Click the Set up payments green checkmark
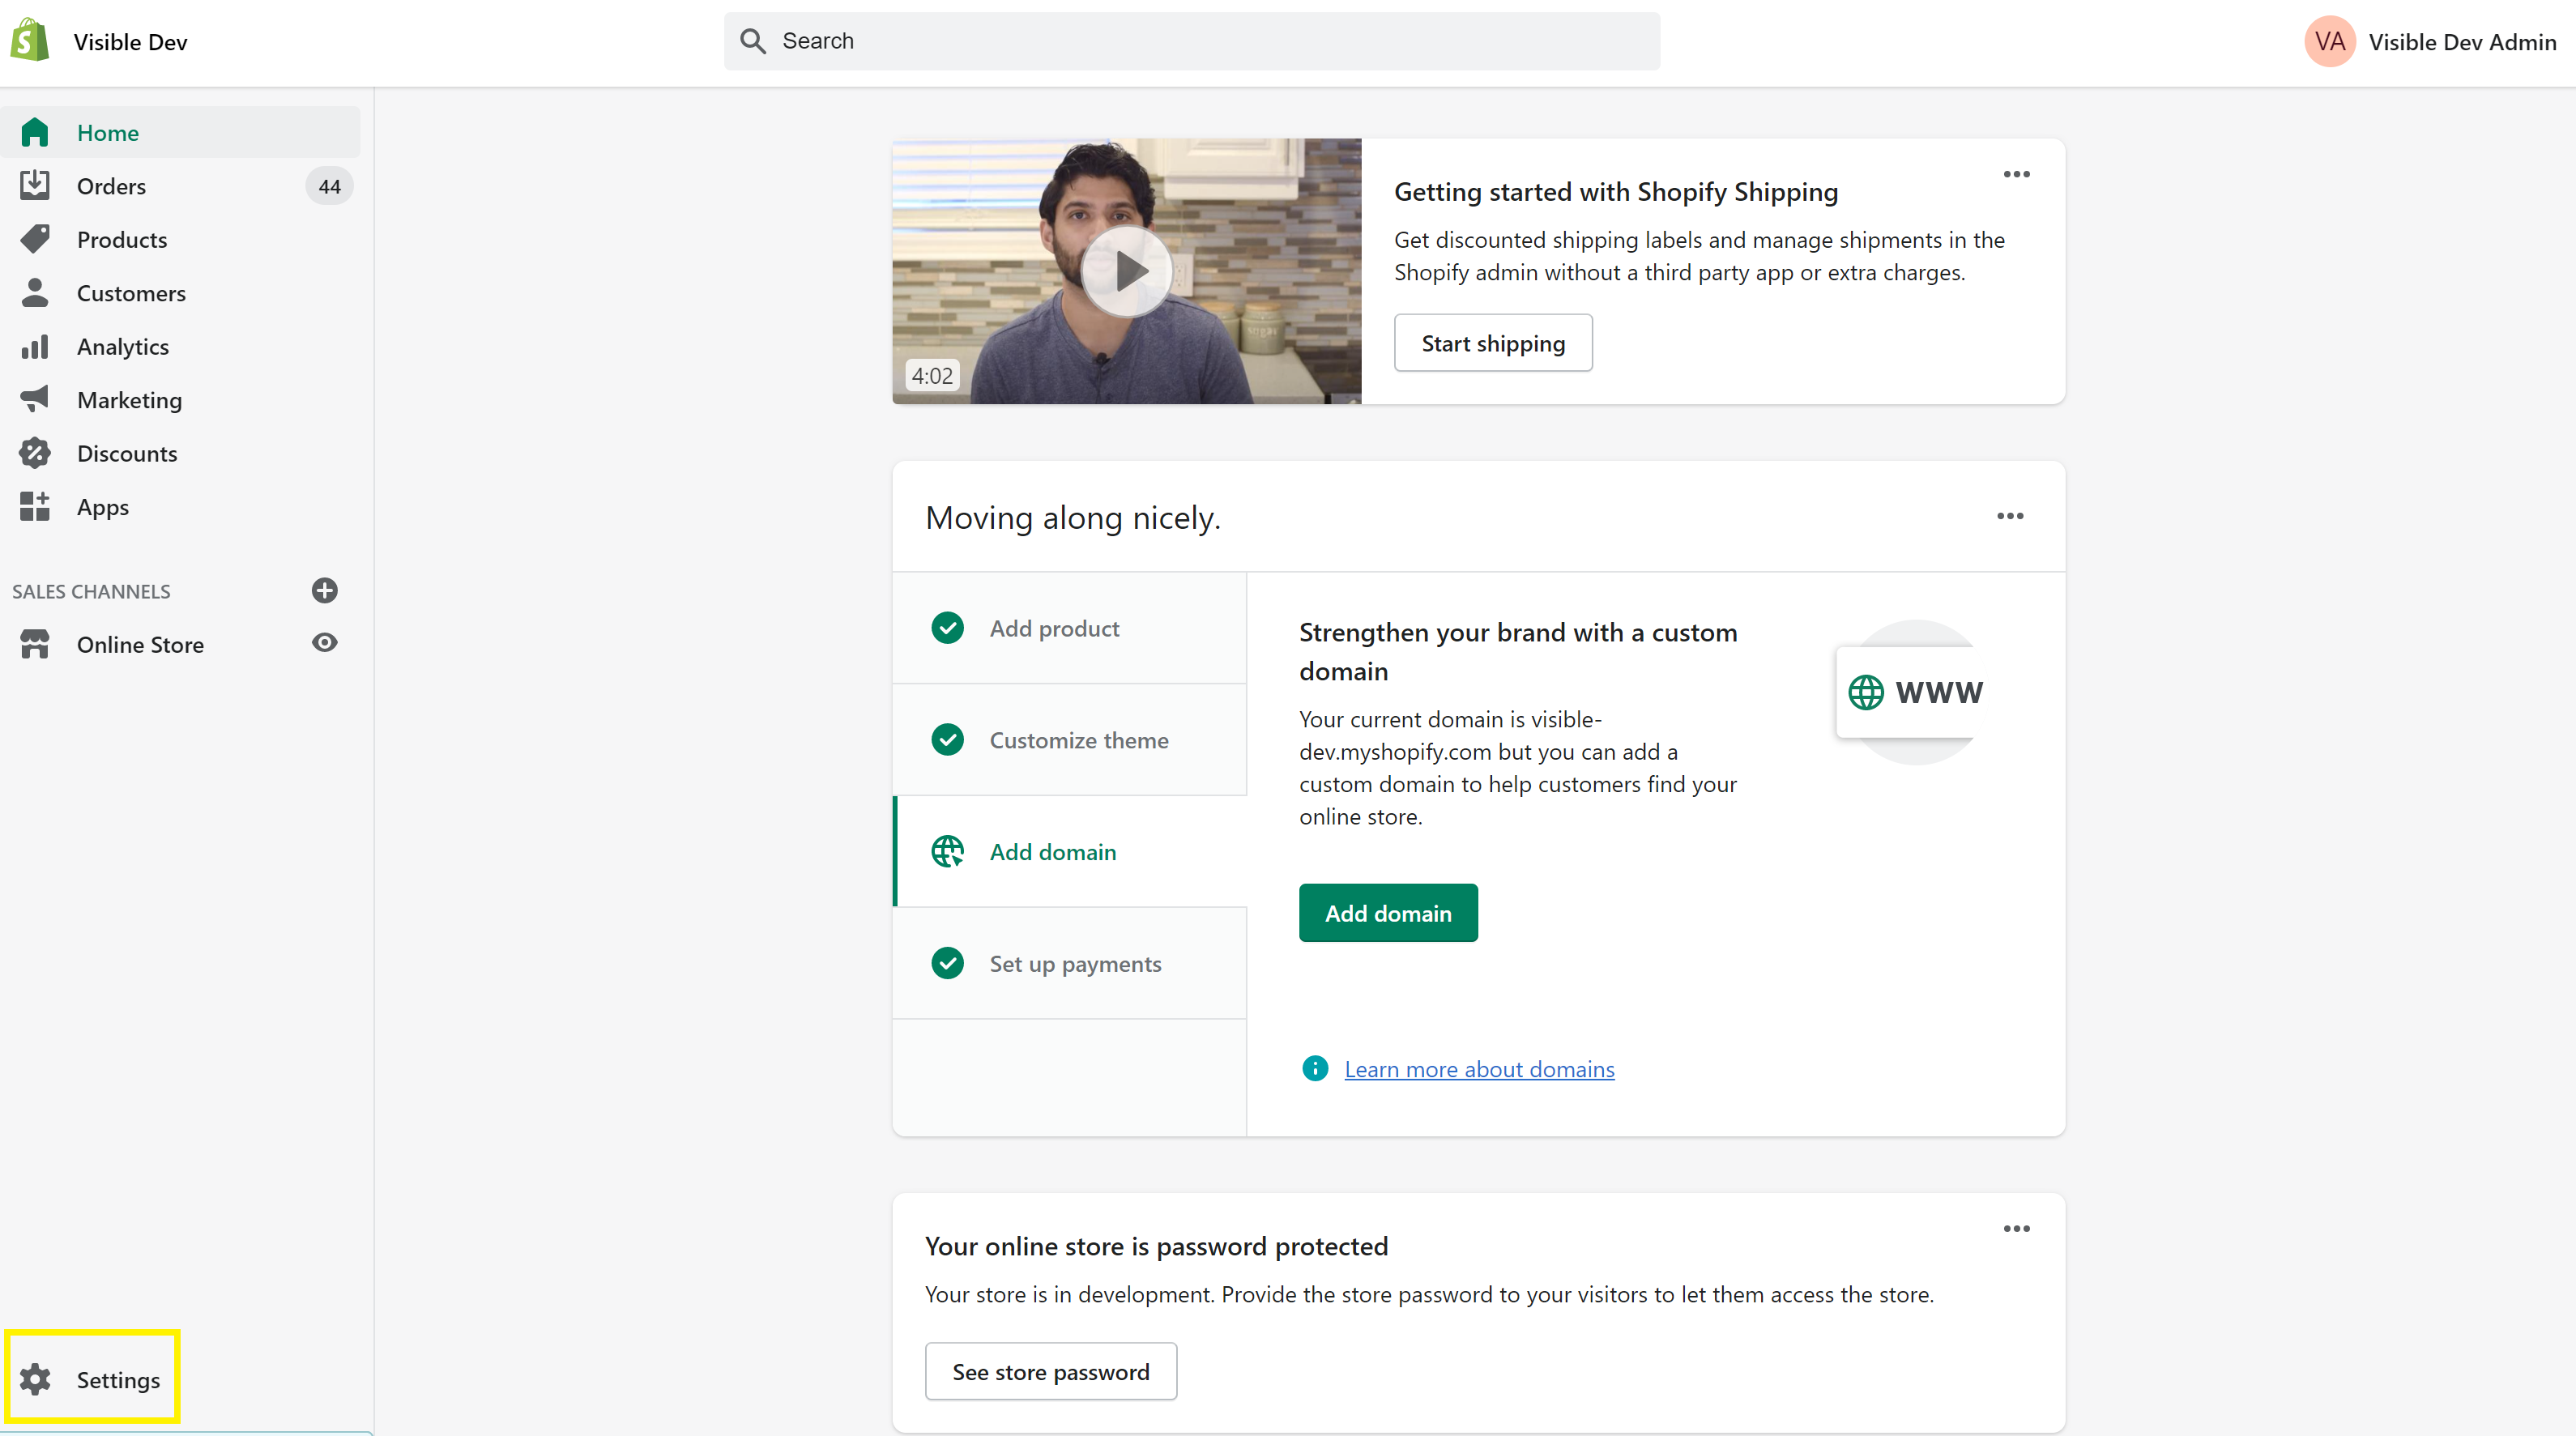 [947, 963]
